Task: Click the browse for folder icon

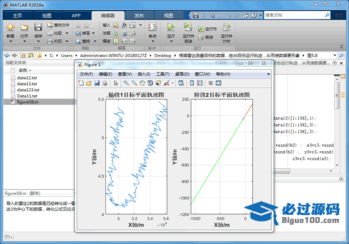Action: [30, 55]
